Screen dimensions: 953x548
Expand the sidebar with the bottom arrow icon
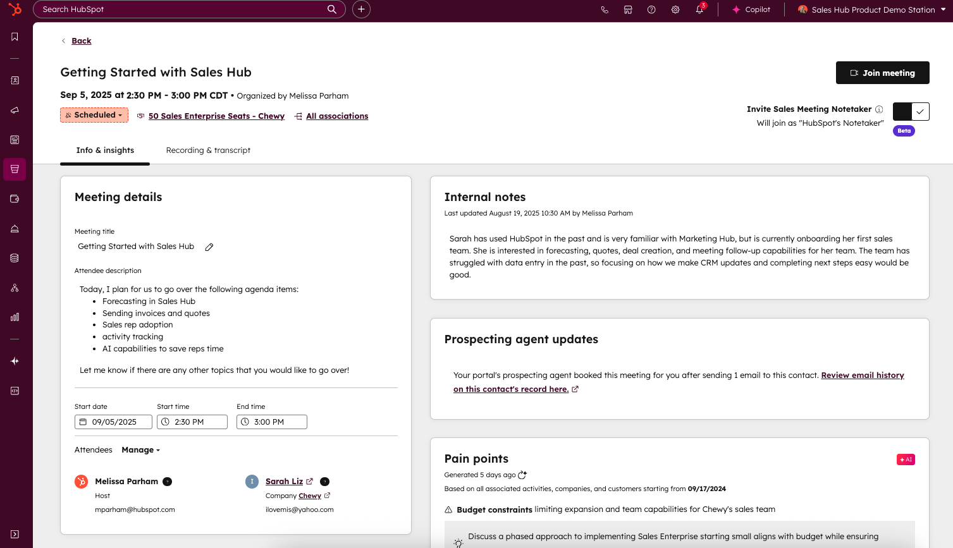(15, 534)
